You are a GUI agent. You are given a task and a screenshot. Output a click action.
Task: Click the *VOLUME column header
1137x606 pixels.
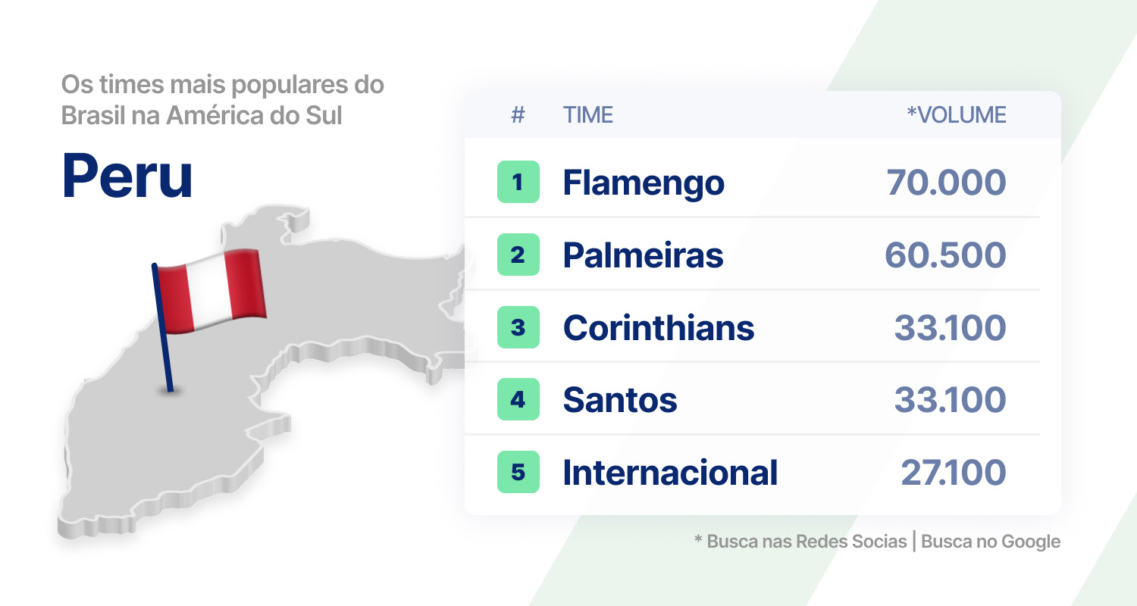(x=957, y=115)
